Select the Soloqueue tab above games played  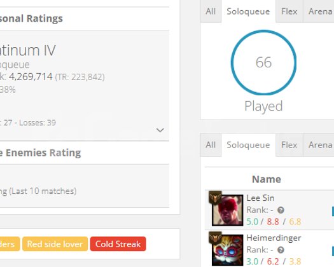coord(248,11)
